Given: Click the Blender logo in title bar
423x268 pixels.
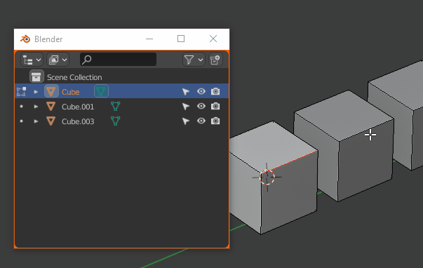Looking at the screenshot, I should click(x=25, y=39).
